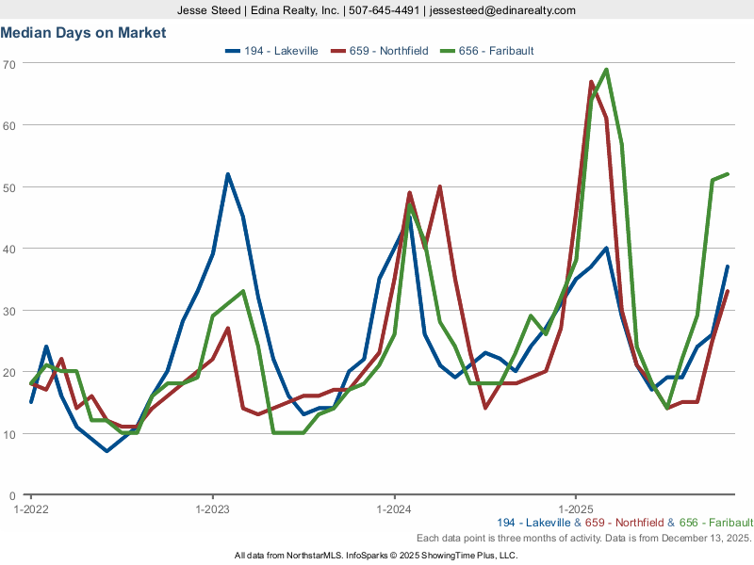Click Northfield's red peak at 50 in 2024
The width and height of the screenshot is (754, 565).
click(439, 186)
